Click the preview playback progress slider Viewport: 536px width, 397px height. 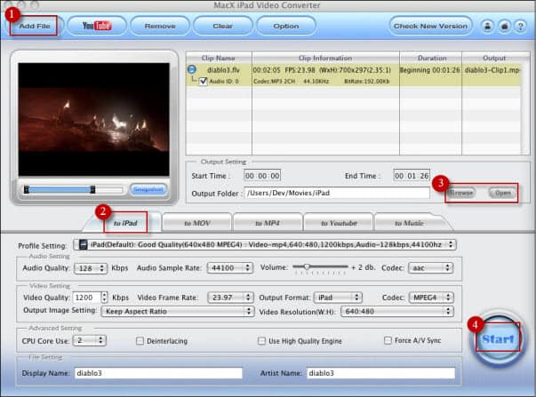[73, 189]
